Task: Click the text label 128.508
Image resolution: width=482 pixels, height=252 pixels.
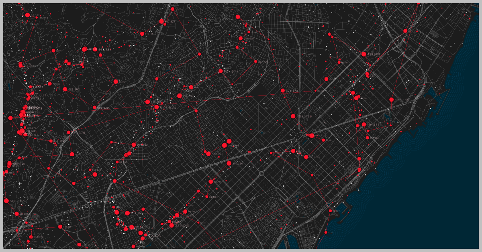Action: (374, 54)
